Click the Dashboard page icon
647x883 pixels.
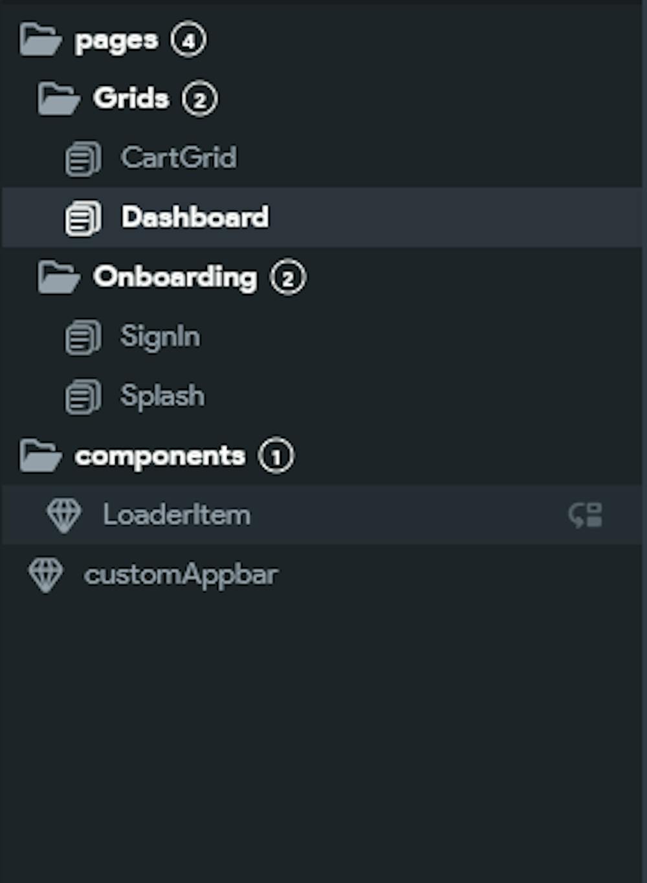click(x=83, y=218)
